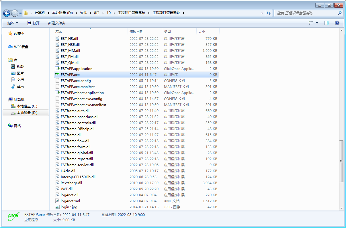
Task: Click the 新建文件夹 button
Action: pyautogui.click(x=57, y=23)
